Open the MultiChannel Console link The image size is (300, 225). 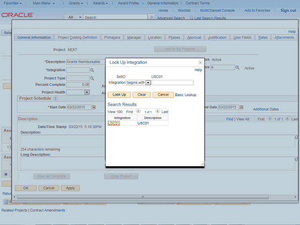pos(217,10)
